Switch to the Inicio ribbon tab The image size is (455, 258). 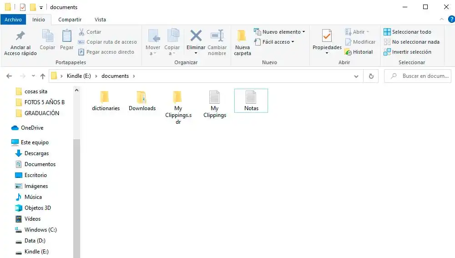point(39,20)
